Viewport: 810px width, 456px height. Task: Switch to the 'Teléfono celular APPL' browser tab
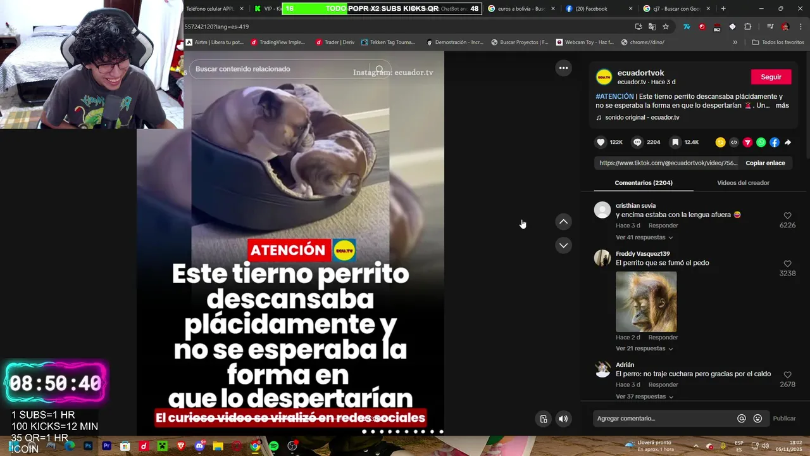(x=215, y=9)
